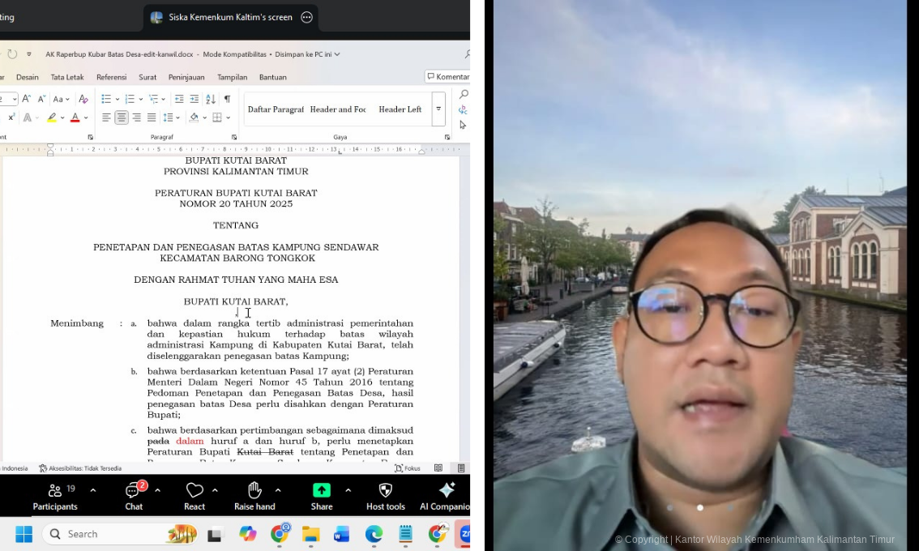Expand the styles gallery dropdown
This screenshot has height=551, width=919.
pos(438,109)
